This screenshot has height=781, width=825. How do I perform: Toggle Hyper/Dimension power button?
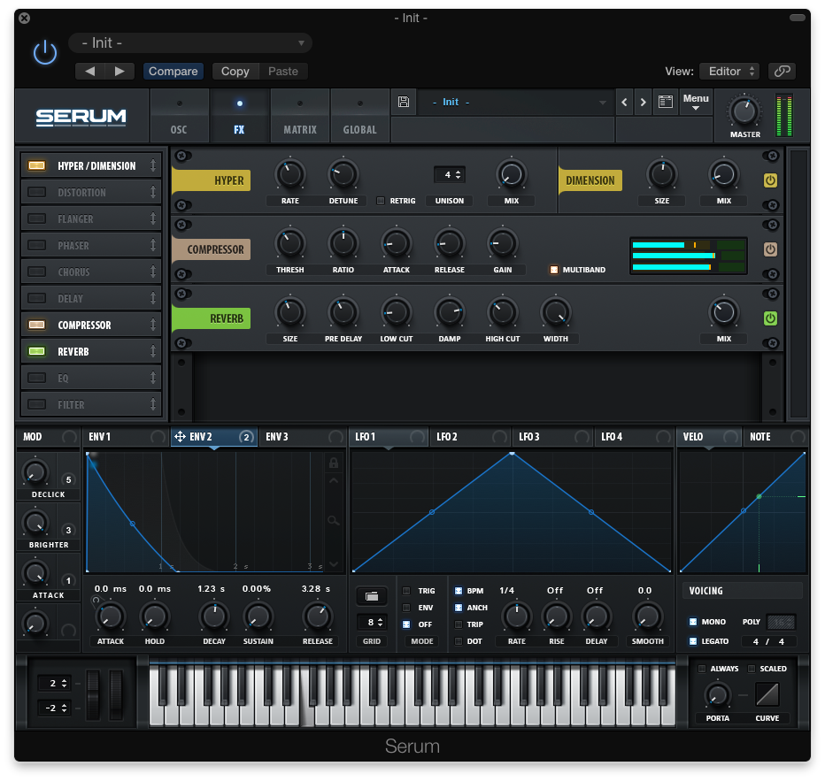tap(770, 180)
